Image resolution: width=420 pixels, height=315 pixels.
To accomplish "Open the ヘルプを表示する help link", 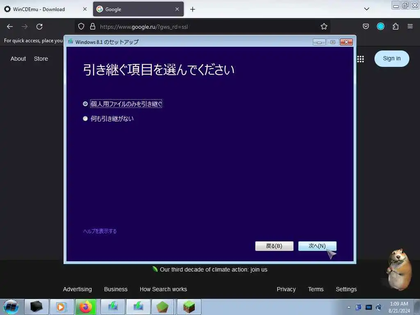I will [100, 231].
